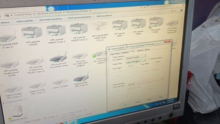Go to Hardware and Sound breadcrumb
This screenshot has width=220, height=124.
coord(49,13)
